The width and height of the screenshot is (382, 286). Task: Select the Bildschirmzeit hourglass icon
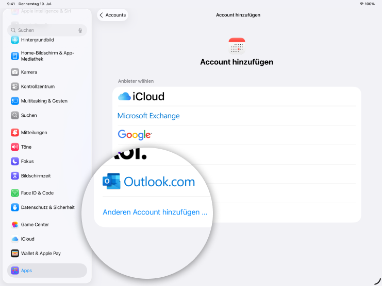15,175
